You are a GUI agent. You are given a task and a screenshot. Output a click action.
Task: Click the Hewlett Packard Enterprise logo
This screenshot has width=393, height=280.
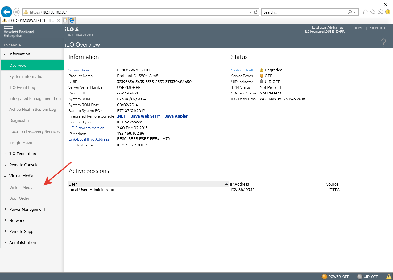click(x=19, y=32)
